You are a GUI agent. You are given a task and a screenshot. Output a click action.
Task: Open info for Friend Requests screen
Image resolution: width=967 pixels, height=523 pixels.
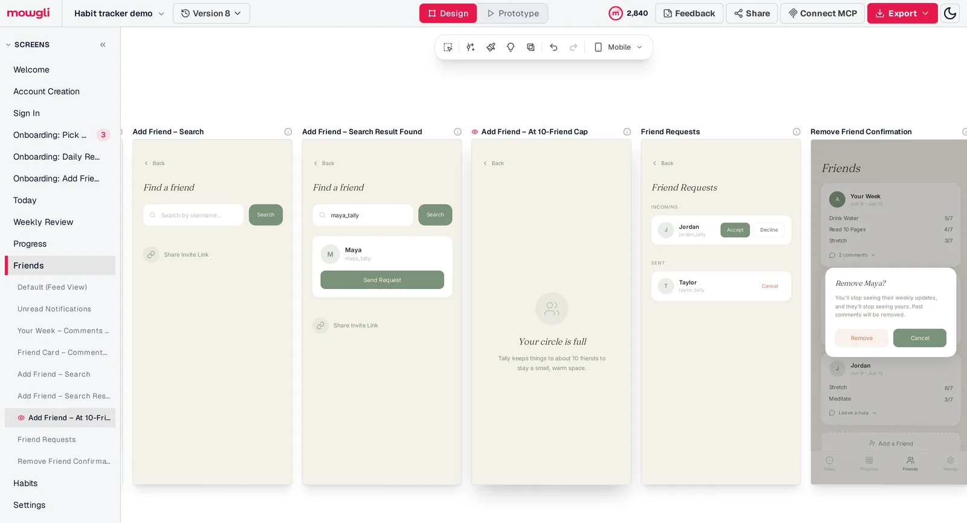[x=797, y=132]
